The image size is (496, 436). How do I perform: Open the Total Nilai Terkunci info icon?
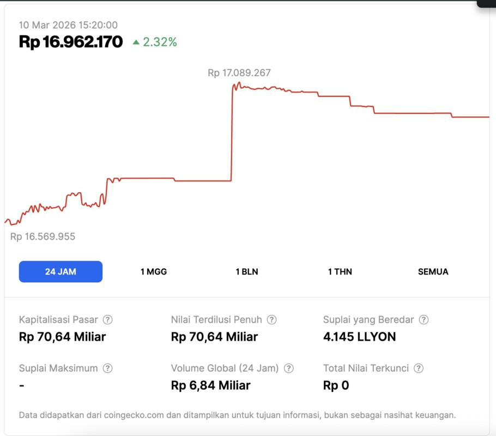coord(419,368)
